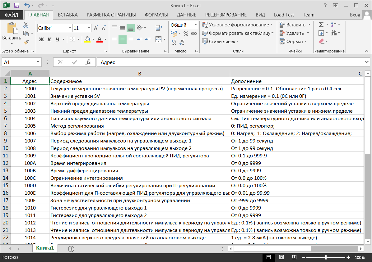Undo the last action
The width and height of the screenshot is (372, 262).
point(27,5)
